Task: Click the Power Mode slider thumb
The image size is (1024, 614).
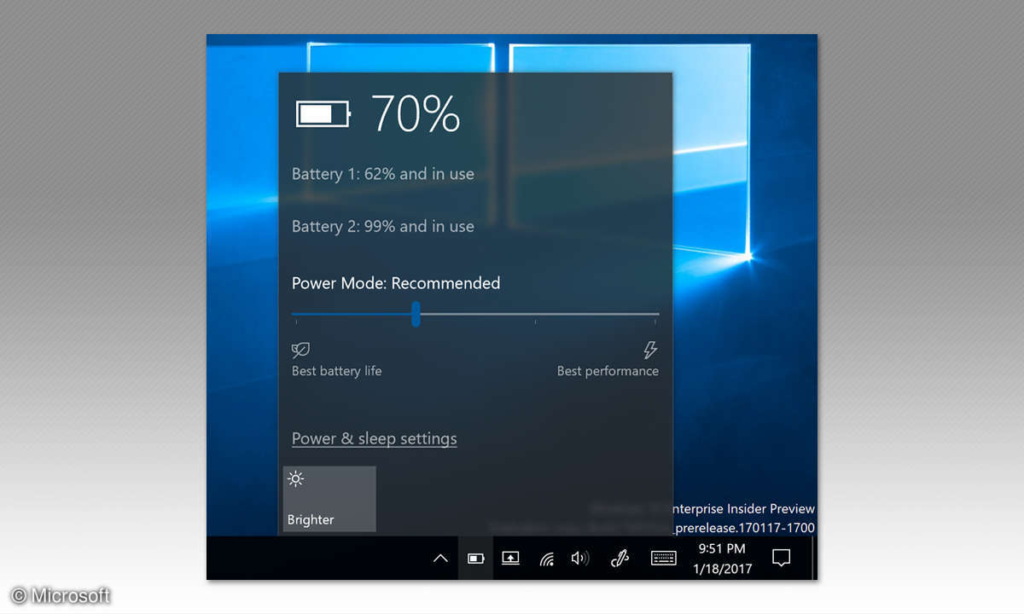Action: click(416, 314)
